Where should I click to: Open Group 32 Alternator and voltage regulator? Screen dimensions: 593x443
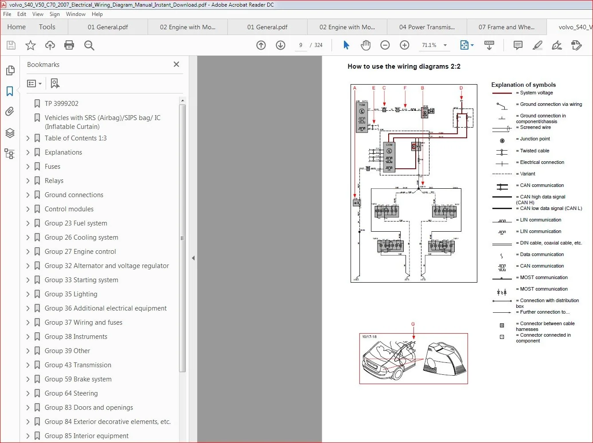(107, 266)
